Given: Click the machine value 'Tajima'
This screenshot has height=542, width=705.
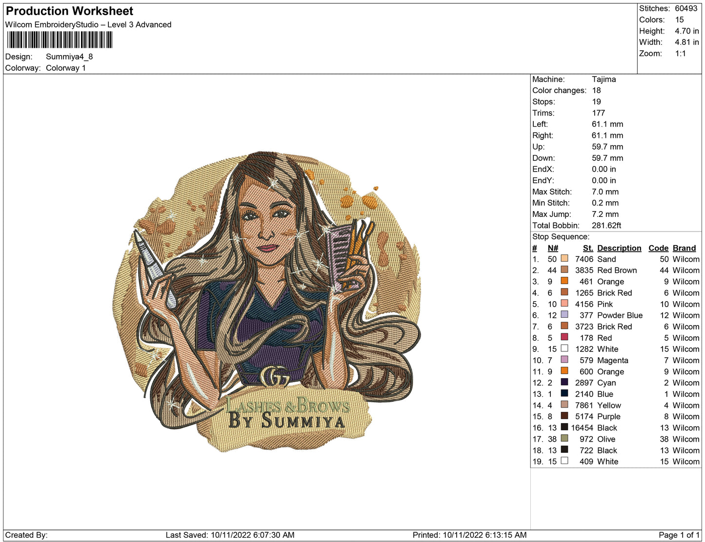Looking at the screenshot, I should point(604,79).
